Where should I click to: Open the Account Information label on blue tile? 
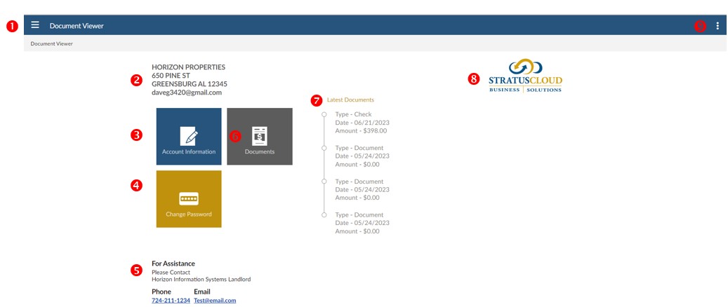[x=188, y=151]
